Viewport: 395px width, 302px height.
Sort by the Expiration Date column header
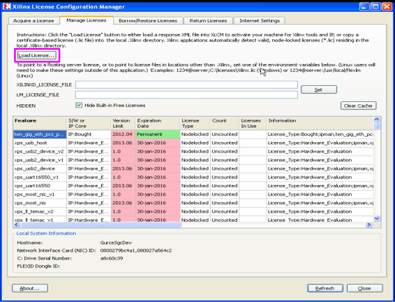pyautogui.click(x=157, y=123)
